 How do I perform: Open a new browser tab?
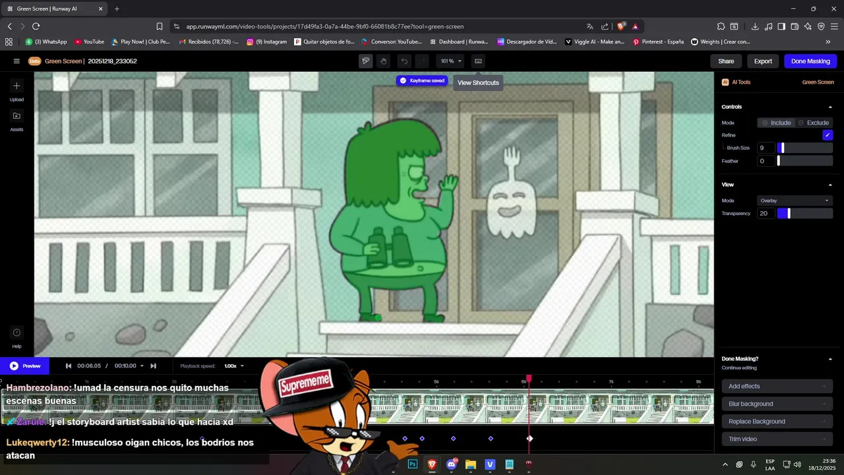[x=117, y=9]
